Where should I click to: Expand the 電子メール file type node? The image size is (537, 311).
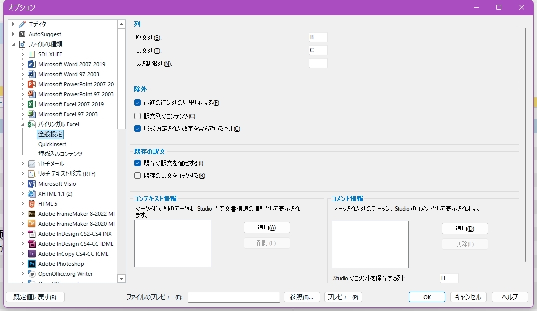coord(23,164)
